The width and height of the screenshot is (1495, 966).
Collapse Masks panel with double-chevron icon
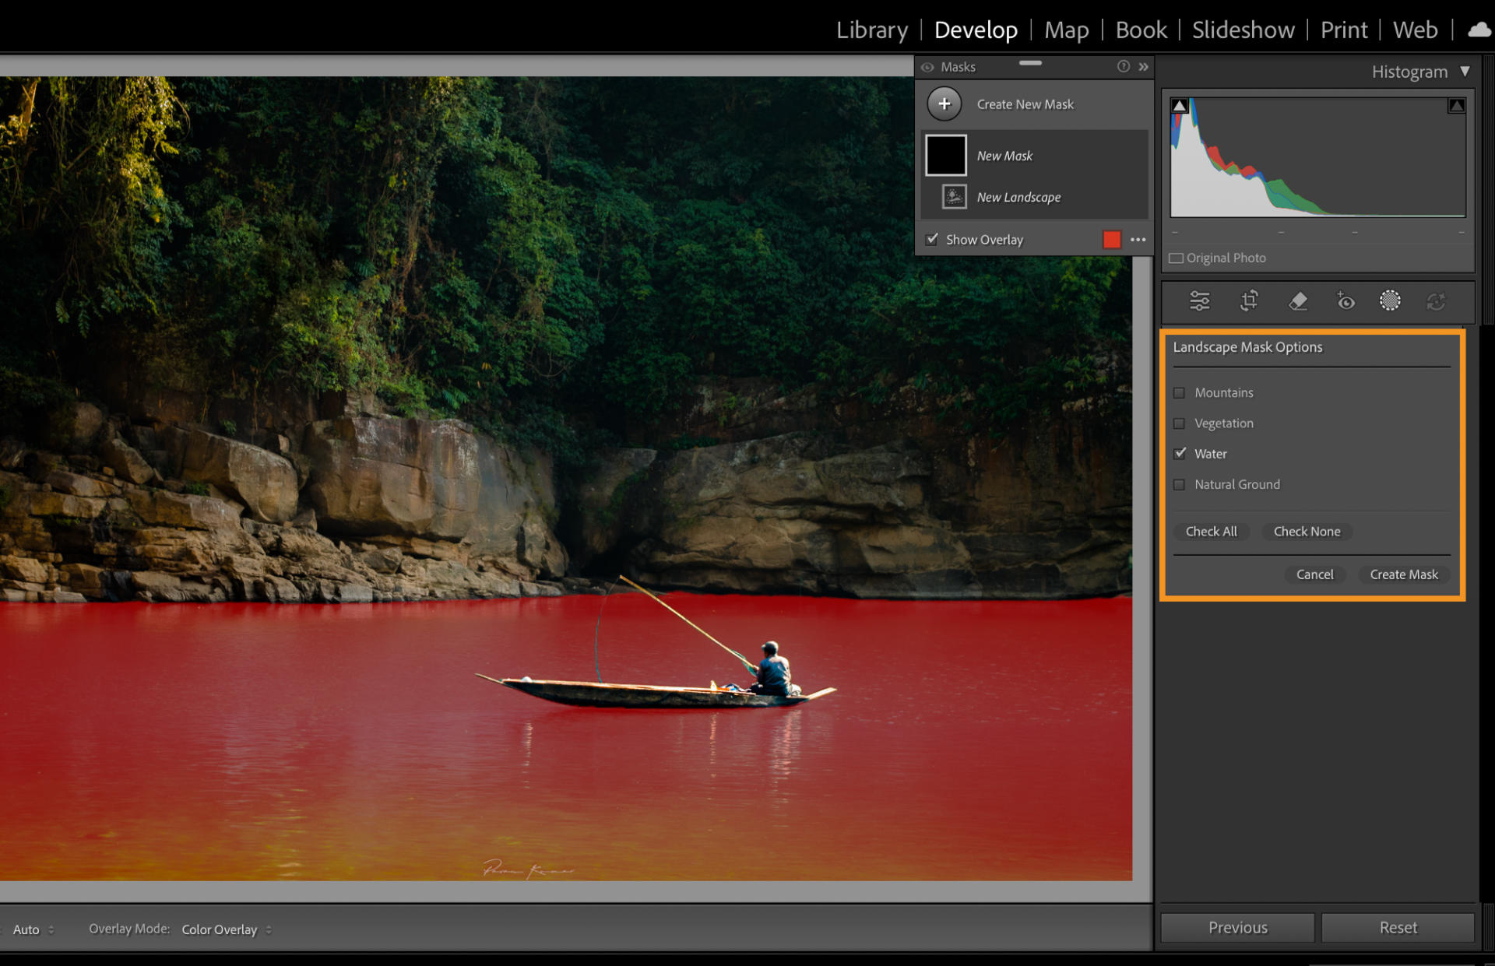click(x=1143, y=66)
